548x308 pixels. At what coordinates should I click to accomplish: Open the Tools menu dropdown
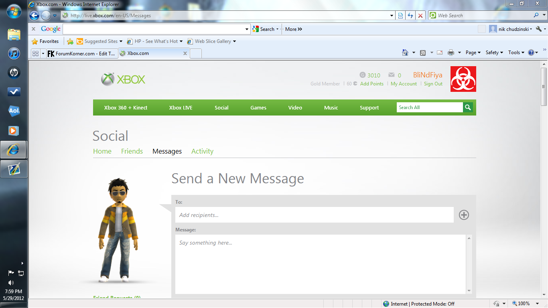[x=516, y=53]
